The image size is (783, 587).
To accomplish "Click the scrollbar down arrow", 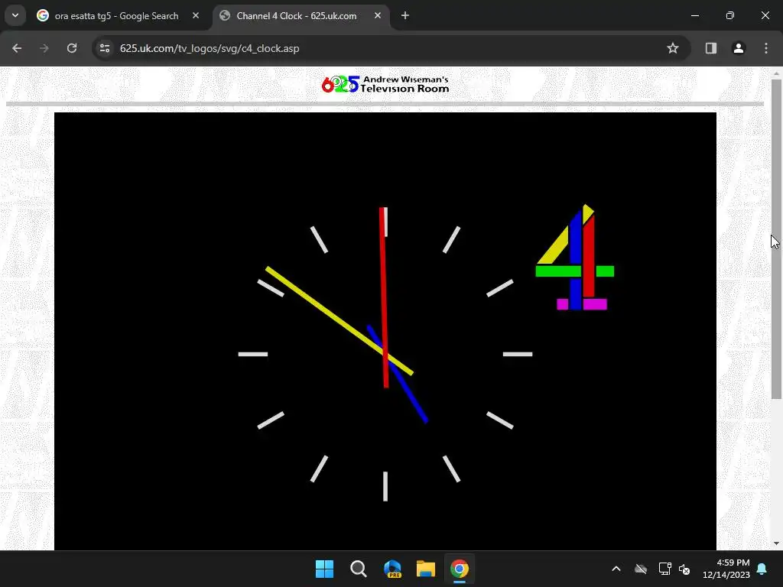I will click(x=776, y=543).
